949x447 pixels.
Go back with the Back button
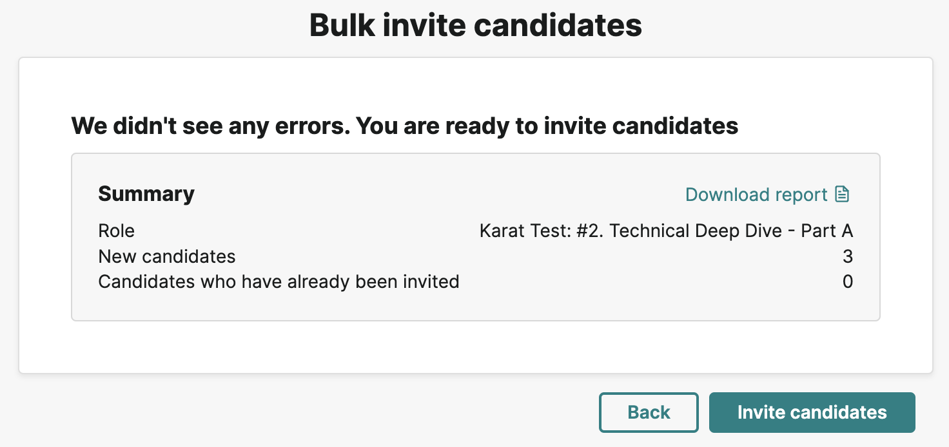coord(649,412)
